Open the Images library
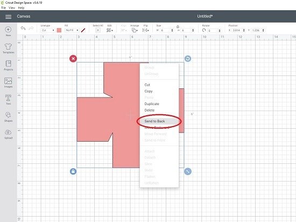The image size is (296, 222). point(8,82)
